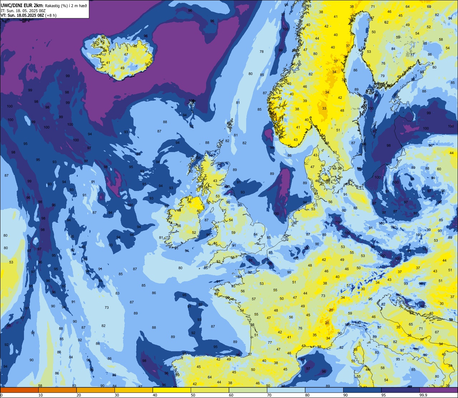
Task: Click the "VT: Sun. 18.05.2025 08Z (+8 h)" line
Action: click(28, 15)
